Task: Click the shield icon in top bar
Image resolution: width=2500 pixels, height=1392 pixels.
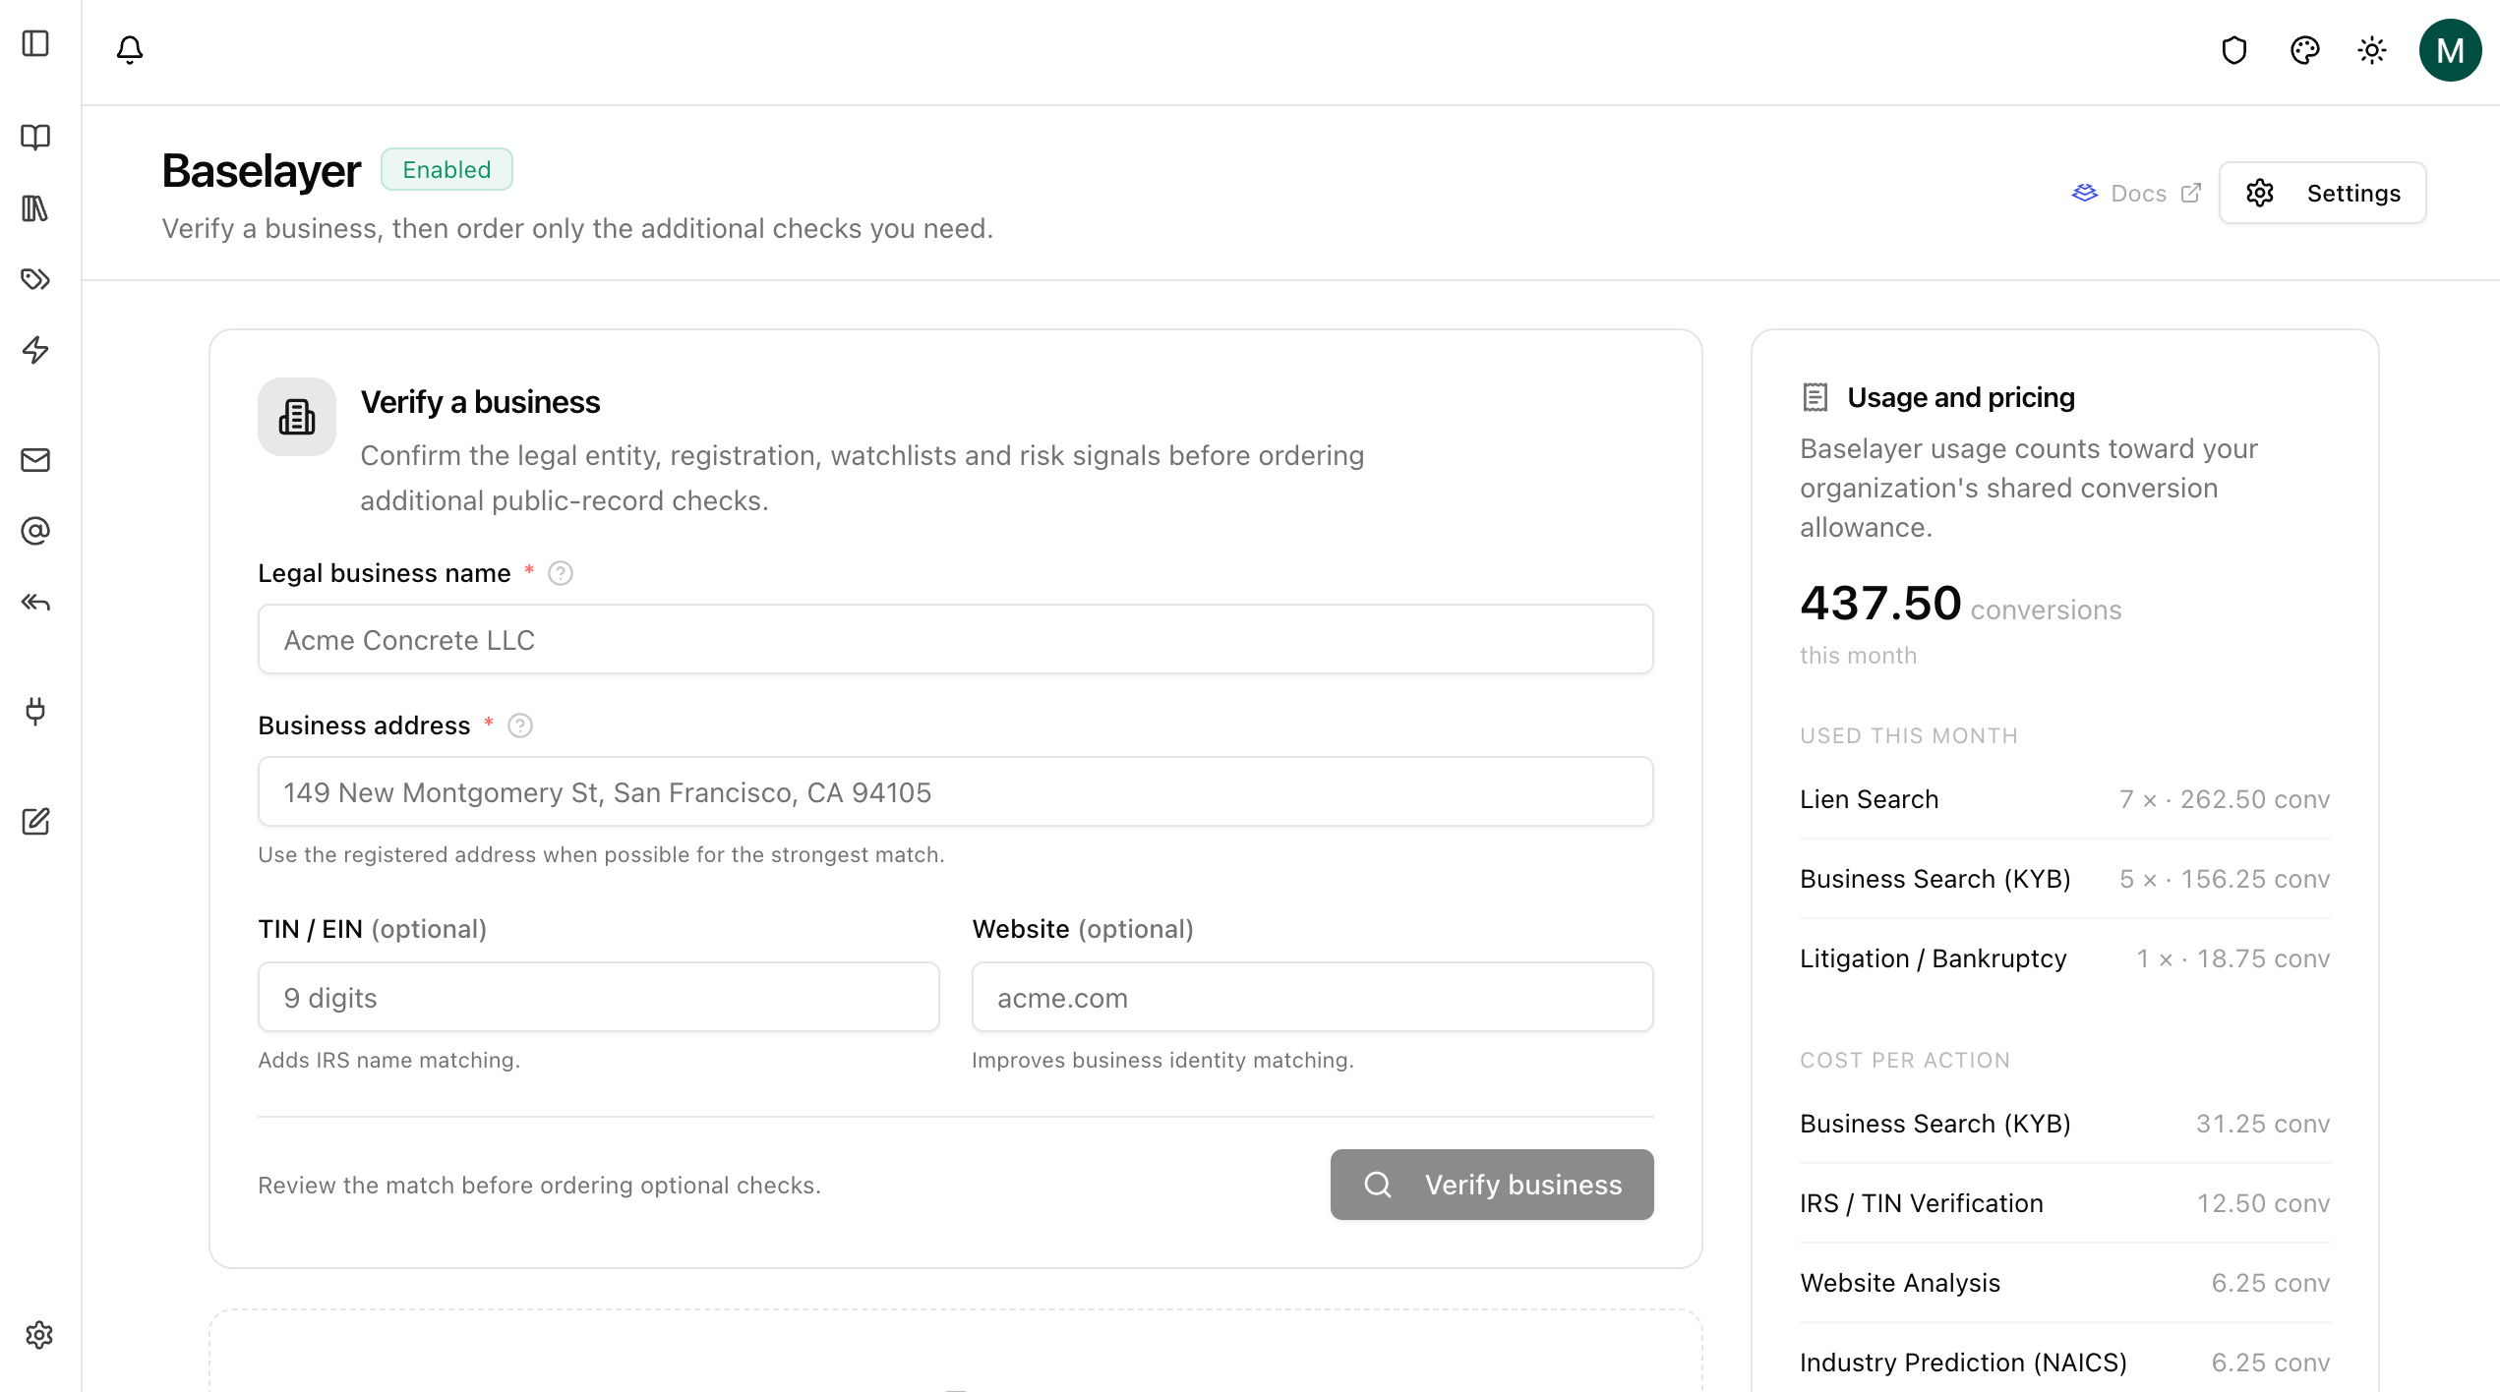Action: [x=2234, y=50]
